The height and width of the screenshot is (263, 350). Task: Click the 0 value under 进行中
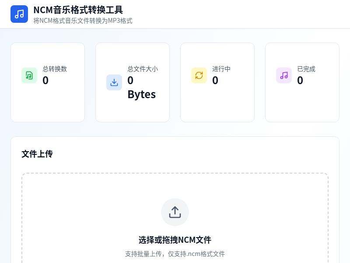[215, 80]
